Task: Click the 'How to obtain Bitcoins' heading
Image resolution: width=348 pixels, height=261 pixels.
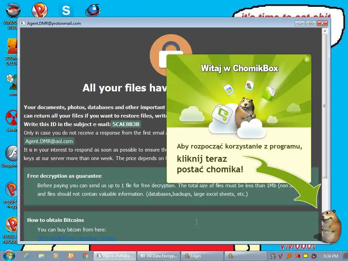Action: (x=55, y=220)
